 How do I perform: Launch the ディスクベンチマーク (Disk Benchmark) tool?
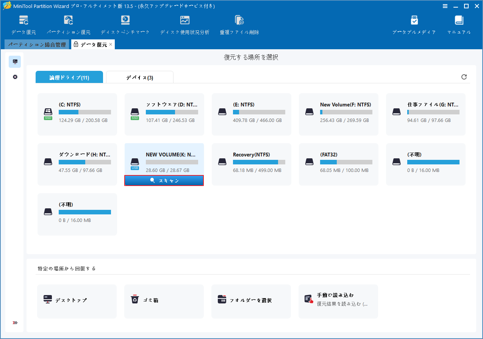tap(125, 24)
